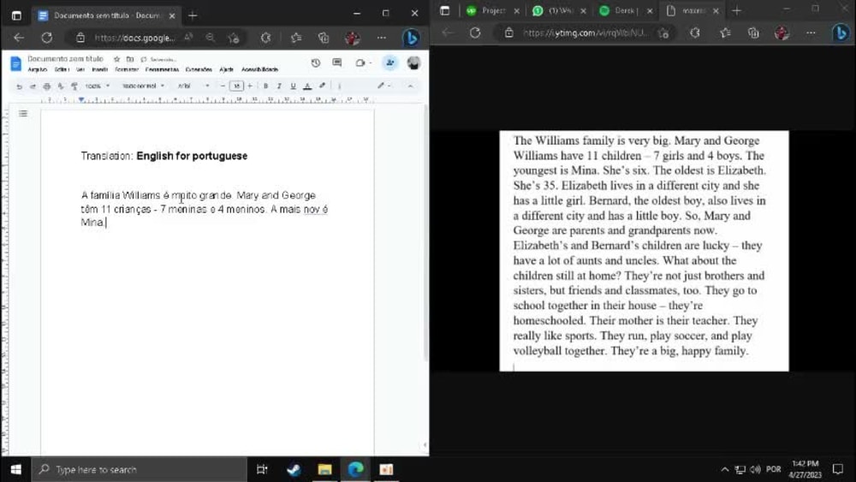Click the document title 'Documento sem título'
The image size is (856, 482).
click(x=66, y=59)
